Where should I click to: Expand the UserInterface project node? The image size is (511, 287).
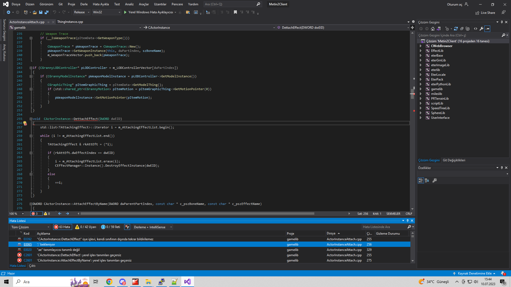click(x=421, y=118)
